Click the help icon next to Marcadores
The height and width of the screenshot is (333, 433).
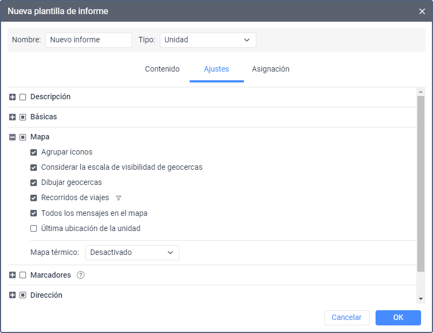[81, 275]
